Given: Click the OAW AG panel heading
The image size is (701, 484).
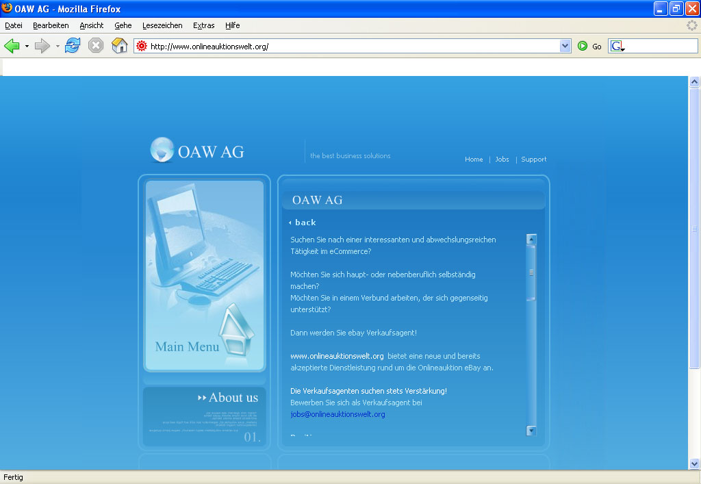Looking at the screenshot, I should (x=317, y=200).
